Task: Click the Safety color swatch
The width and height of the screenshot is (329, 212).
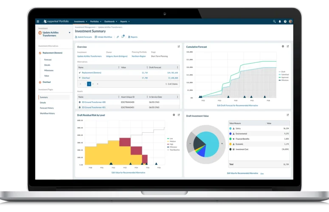Action: [x=231, y=128]
